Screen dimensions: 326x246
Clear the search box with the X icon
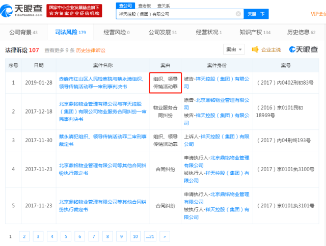(x=238, y=14)
